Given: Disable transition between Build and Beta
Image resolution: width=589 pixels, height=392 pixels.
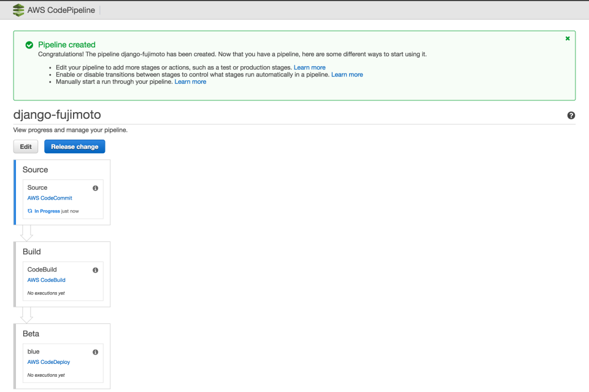Looking at the screenshot, I should pos(26,314).
